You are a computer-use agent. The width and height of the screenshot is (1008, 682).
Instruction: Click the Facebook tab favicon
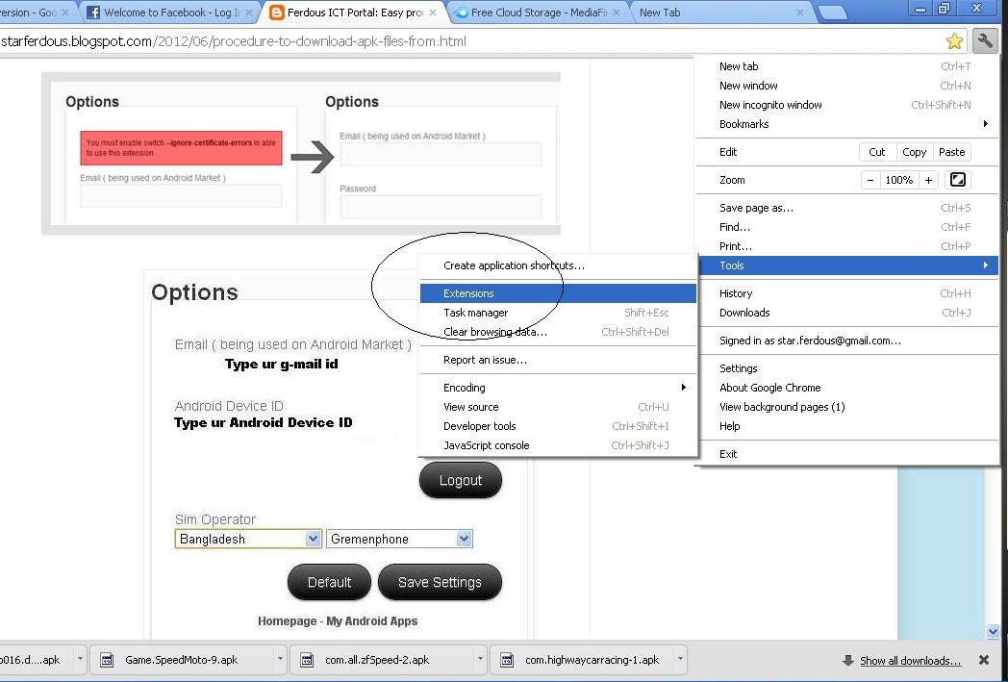click(92, 13)
